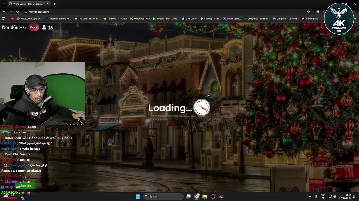This screenshot has height=201, width=359.
Task: Open the volume control in the tray
Action: tap(335, 197)
